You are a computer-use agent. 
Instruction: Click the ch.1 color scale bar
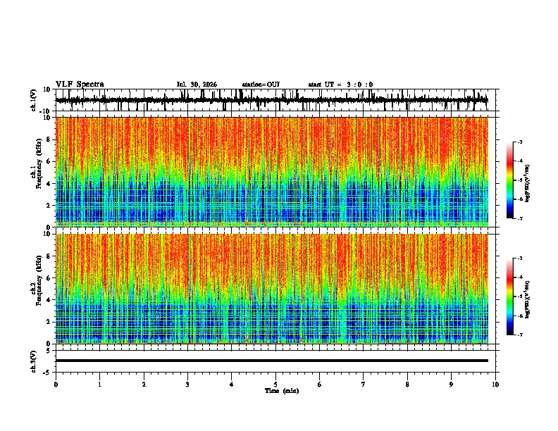tap(510, 180)
